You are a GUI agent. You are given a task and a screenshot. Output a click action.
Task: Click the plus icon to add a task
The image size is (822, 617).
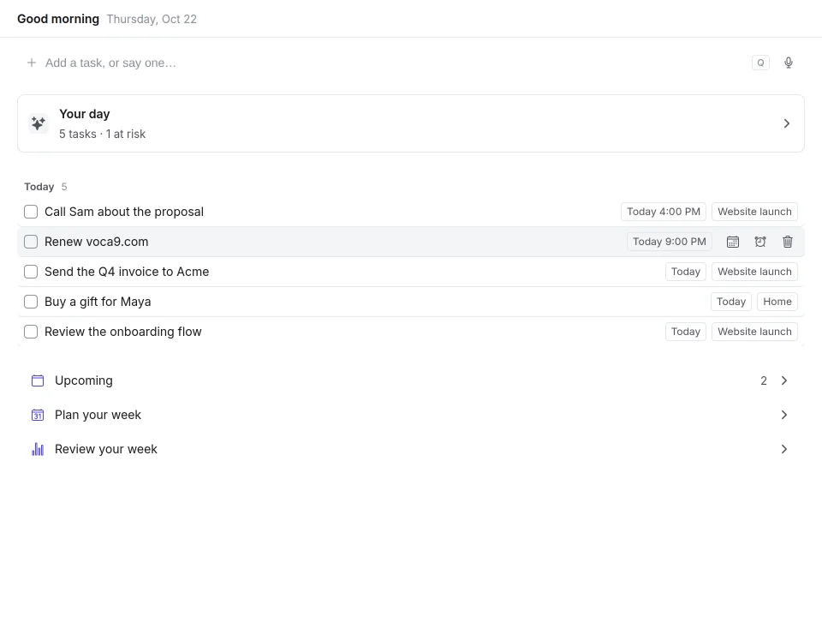(x=32, y=63)
